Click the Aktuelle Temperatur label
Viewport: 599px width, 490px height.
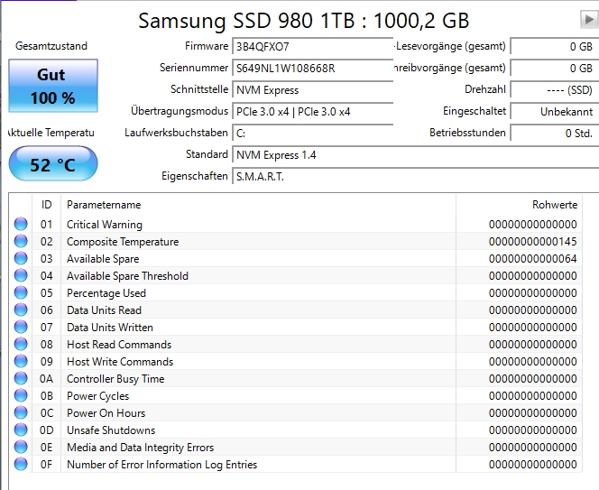[x=51, y=133]
